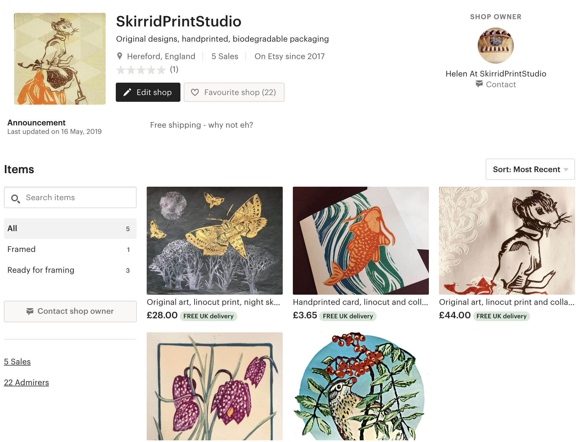The image size is (584, 442).
Task: Click inside the Search items field
Action: pos(70,197)
